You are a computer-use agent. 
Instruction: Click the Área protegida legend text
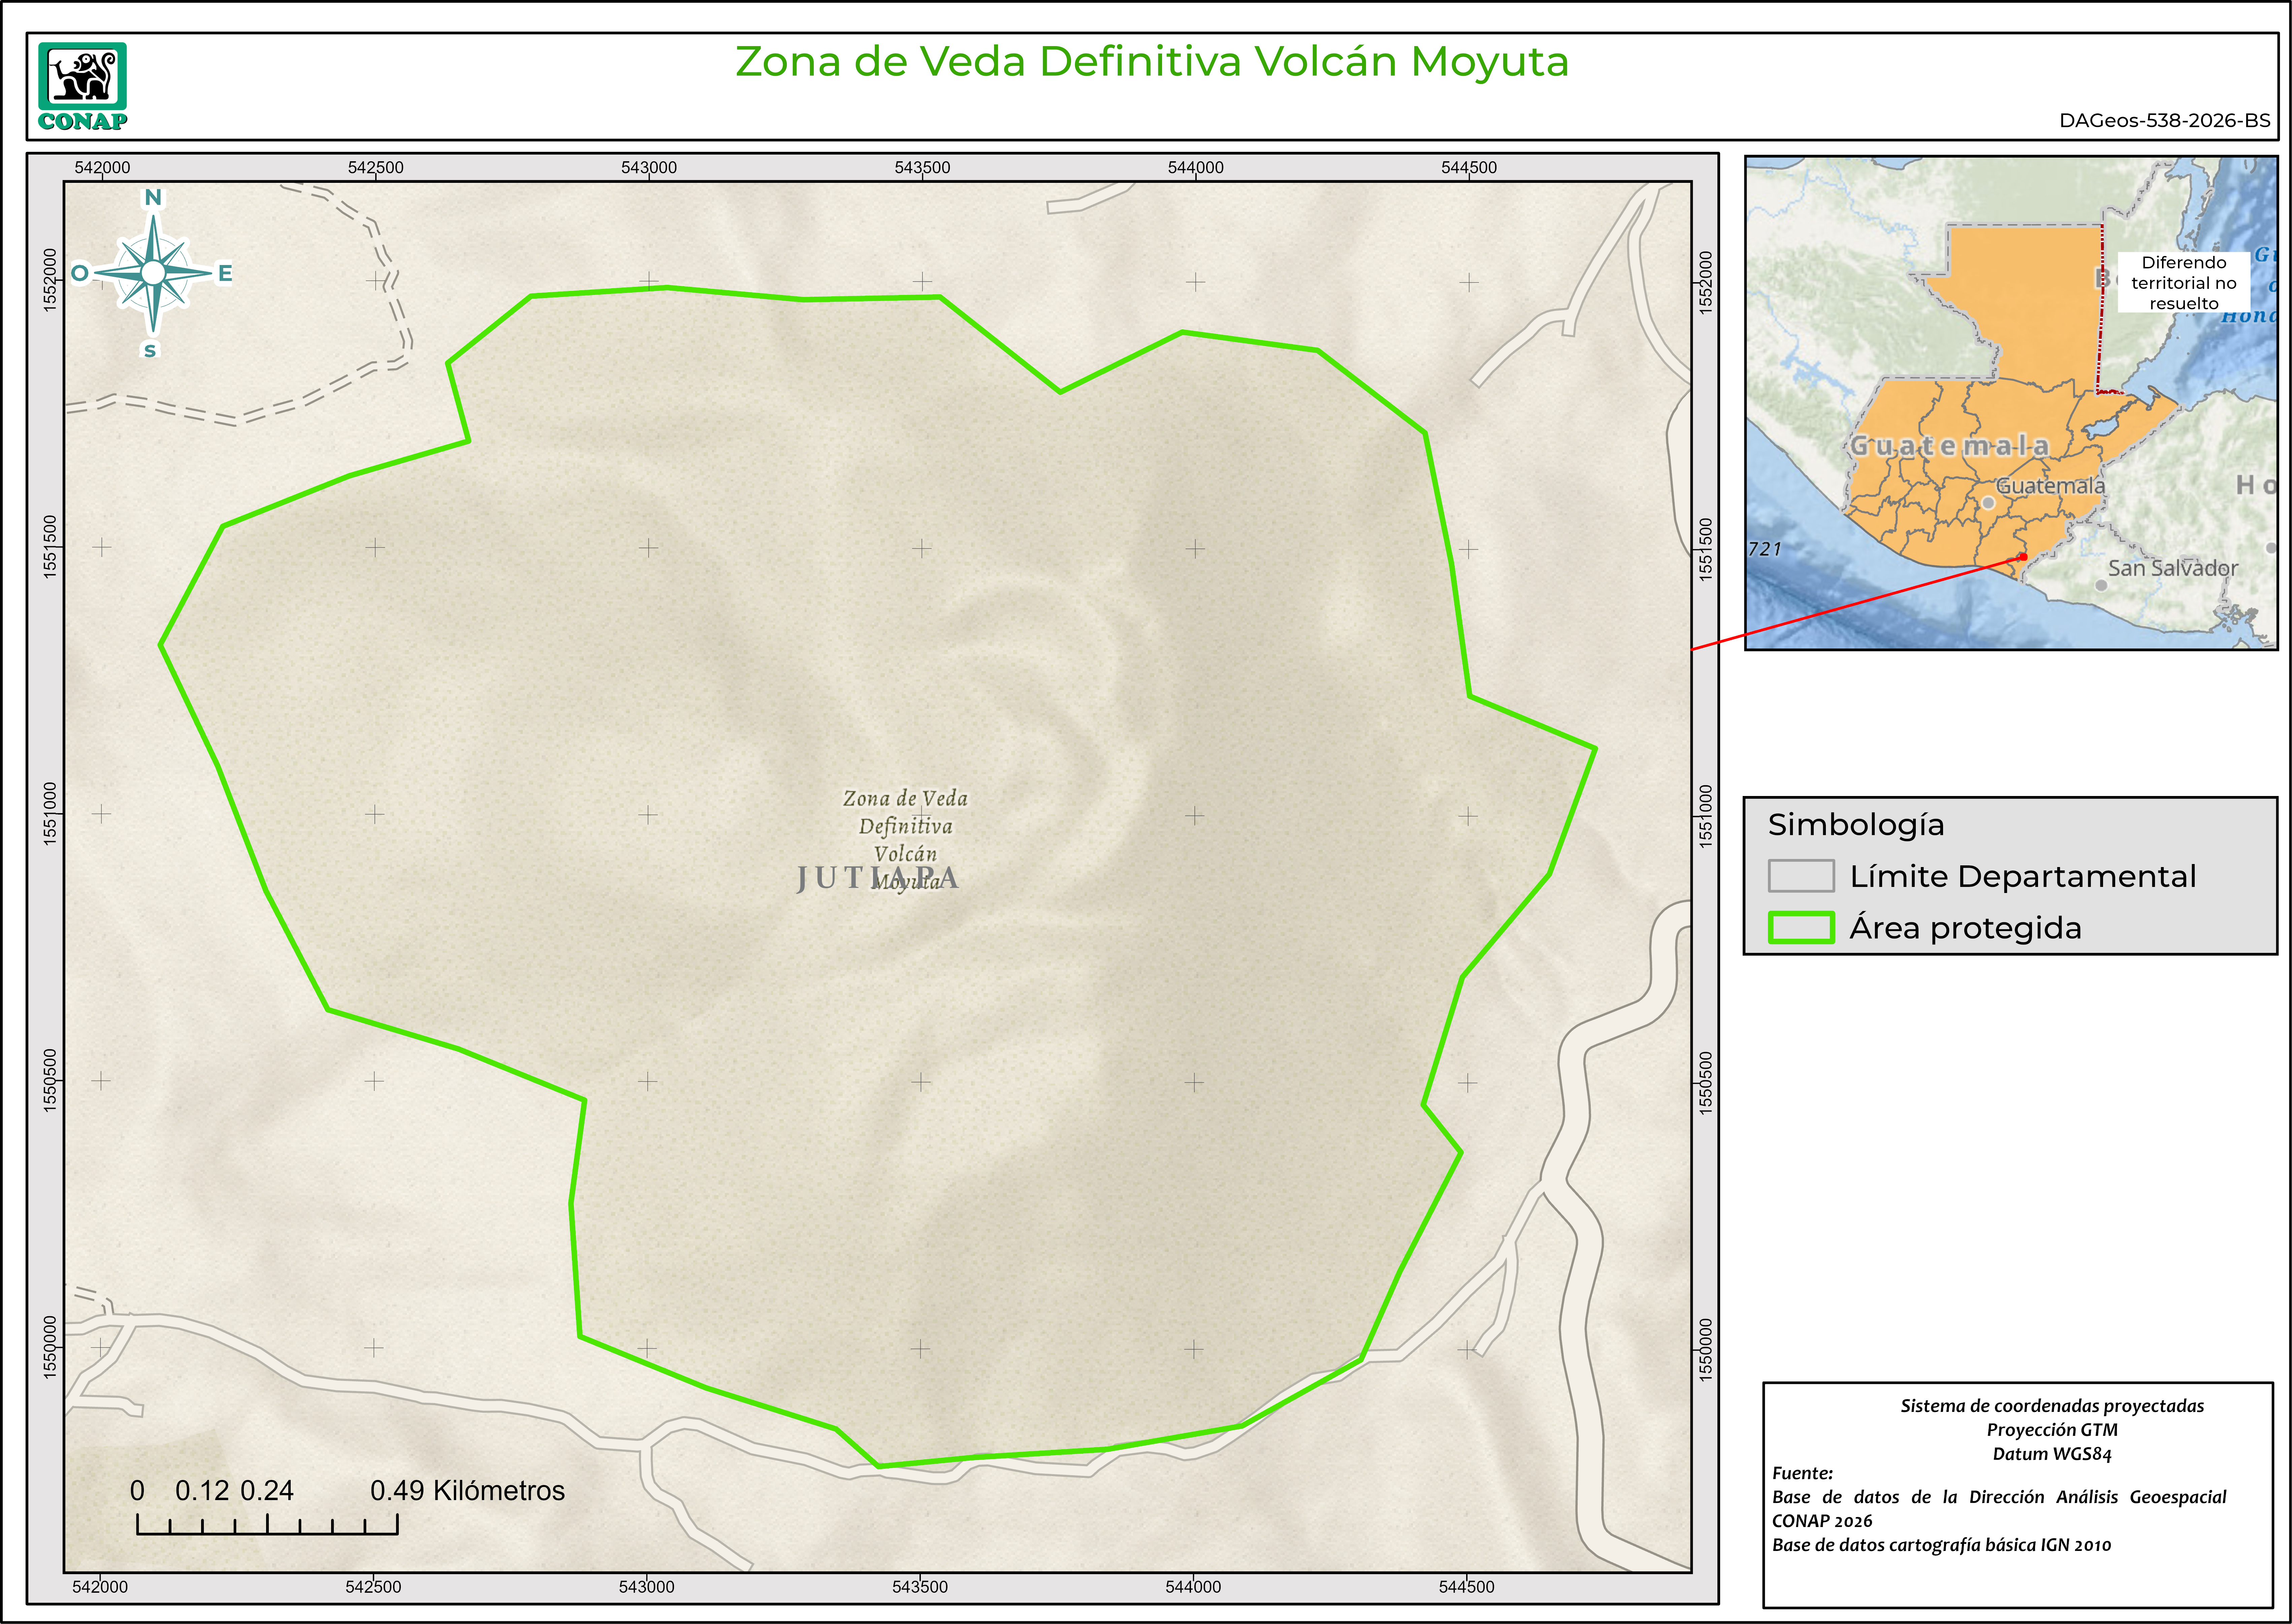tap(1965, 928)
